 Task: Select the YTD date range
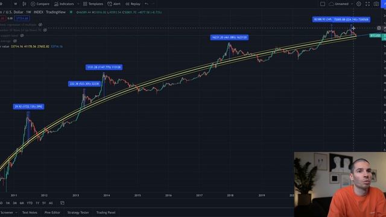(x=30, y=203)
